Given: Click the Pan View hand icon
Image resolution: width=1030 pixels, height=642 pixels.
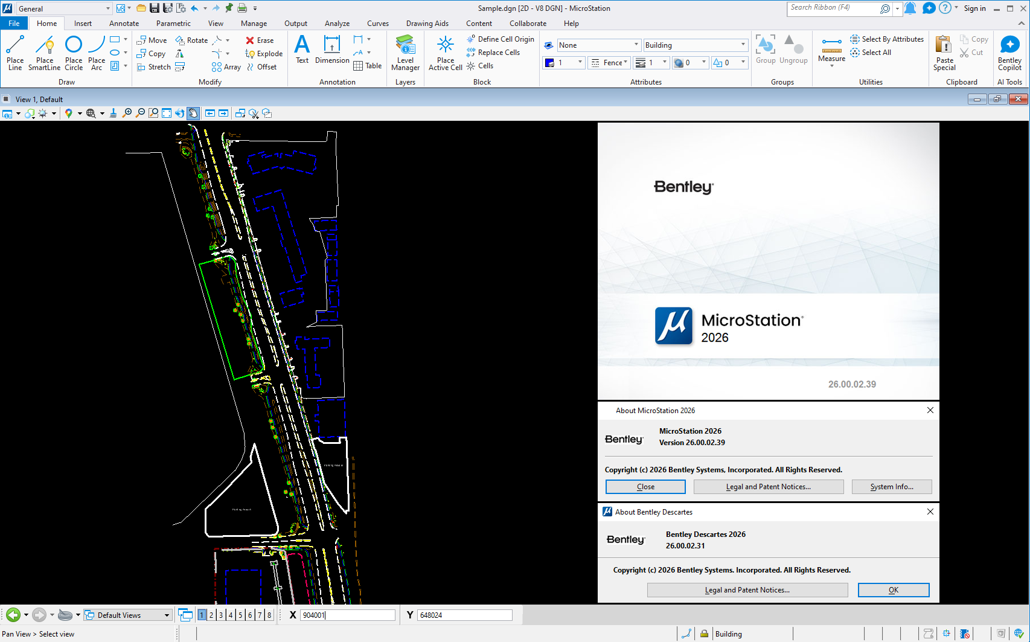Looking at the screenshot, I should pos(193,113).
